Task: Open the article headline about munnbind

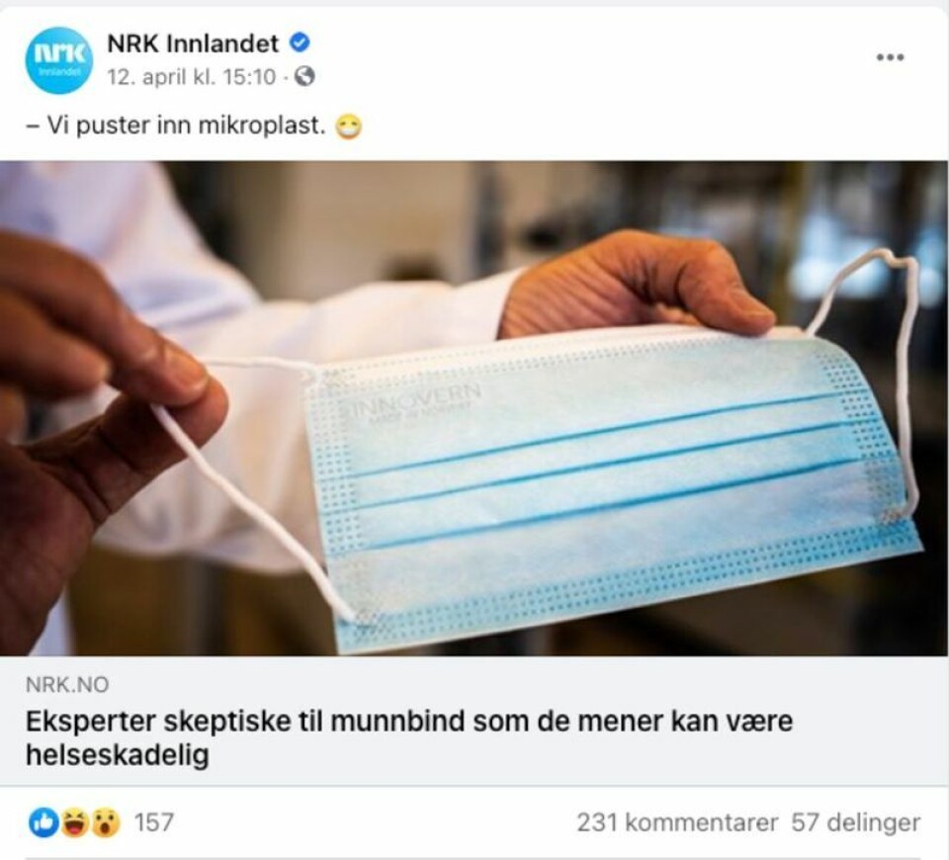Action: pyautogui.click(x=409, y=737)
